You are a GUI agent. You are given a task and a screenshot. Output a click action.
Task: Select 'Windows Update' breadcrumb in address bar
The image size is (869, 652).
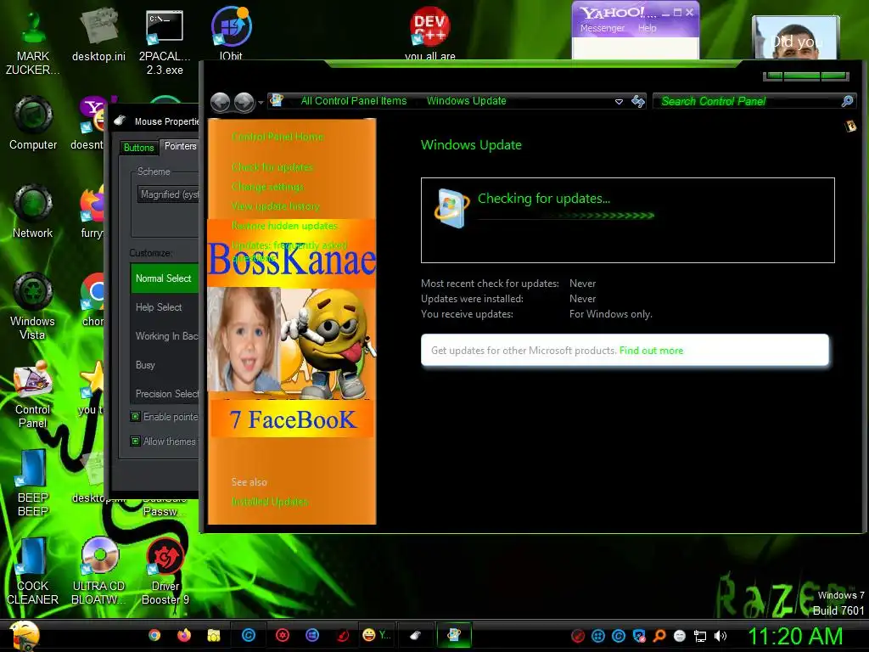point(466,101)
